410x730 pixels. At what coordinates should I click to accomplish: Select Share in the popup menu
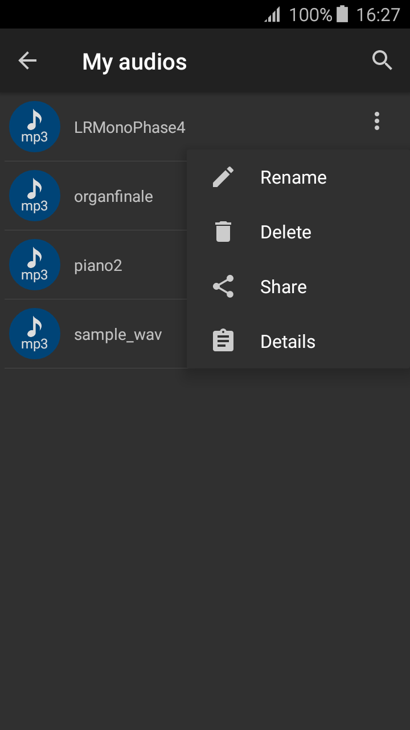coord(284,287)
